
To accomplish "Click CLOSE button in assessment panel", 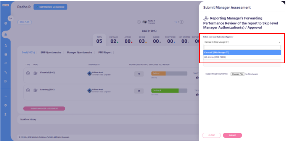I will point(212,135).
